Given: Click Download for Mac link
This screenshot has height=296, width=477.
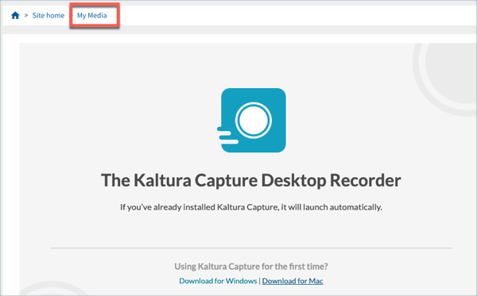Looking at the screenshot, I should point(293,281).
